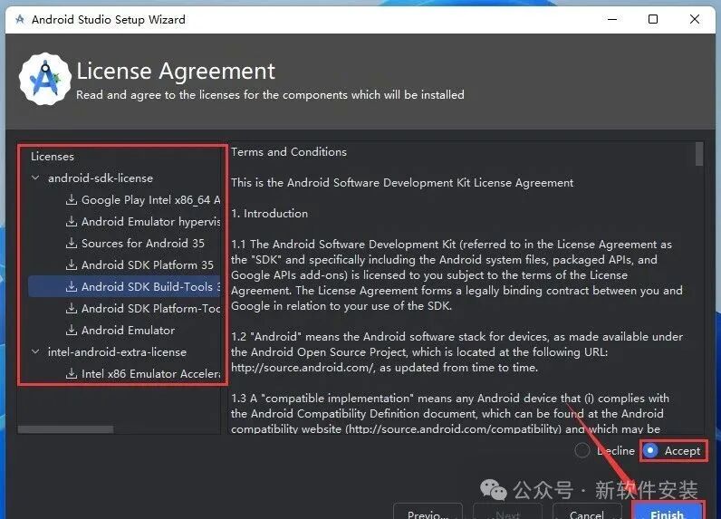721x519 pixels.
Task: Click the Android Studio title bar icon
Action: click(20, 19)
